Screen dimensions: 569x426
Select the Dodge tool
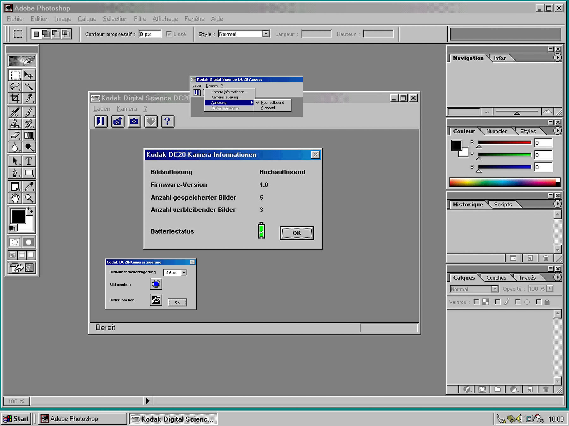pos(29,147)
